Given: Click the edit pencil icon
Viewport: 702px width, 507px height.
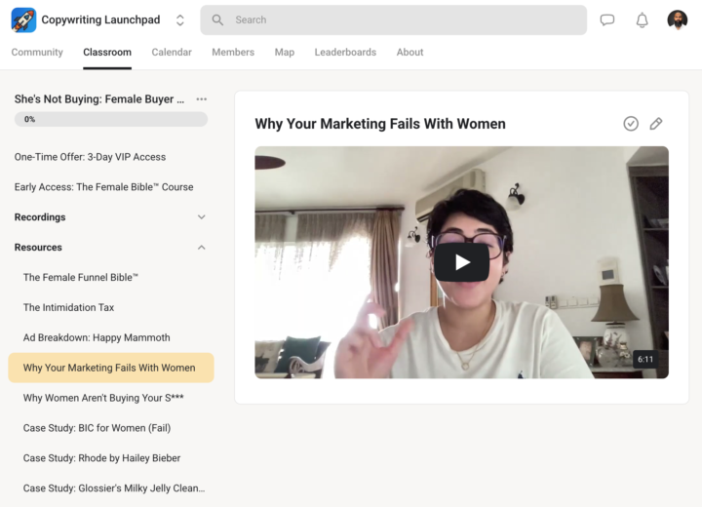Looking at the screenshot, I should [656, 124].
